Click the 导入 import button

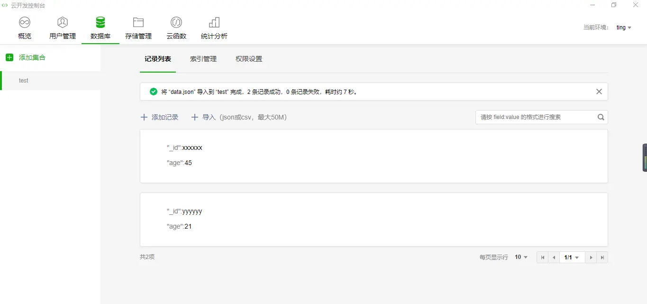(206, 117)
